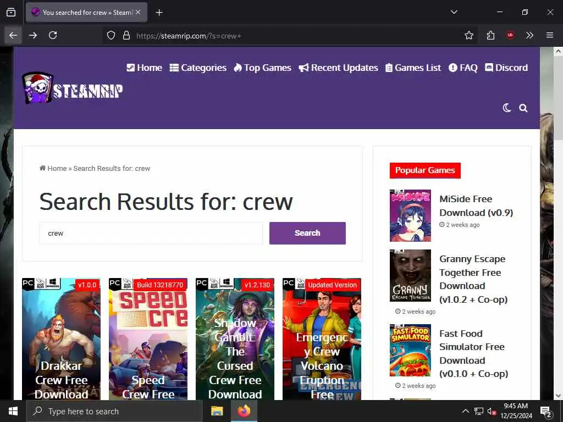This screenshot has width=563, height=422.
Task: Open the FAQ menu item
Action: (x=463, y=68)
